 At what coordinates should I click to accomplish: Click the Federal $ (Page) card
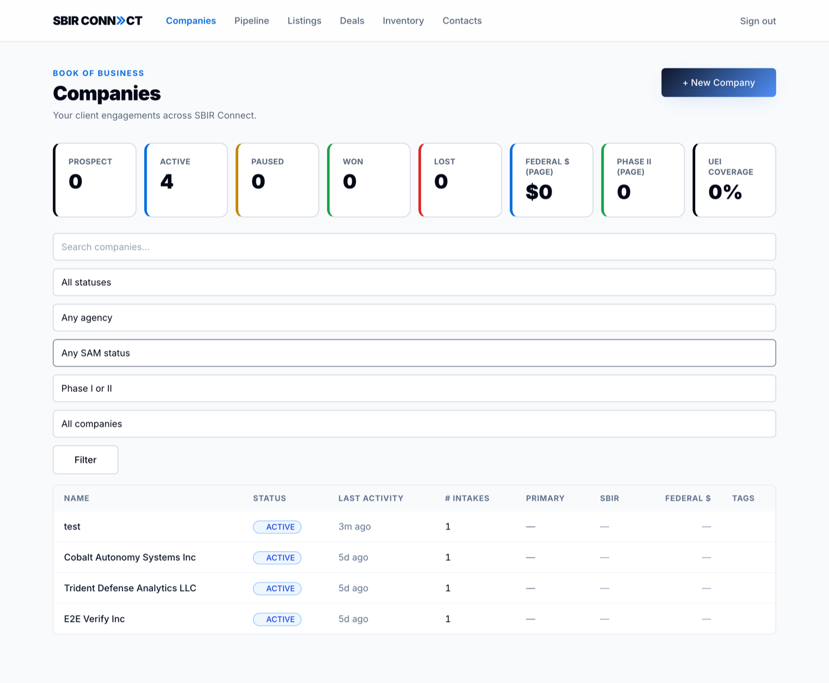[x=552, y=180]
